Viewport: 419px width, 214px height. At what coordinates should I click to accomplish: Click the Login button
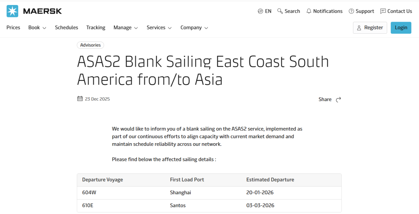[401, 28]
